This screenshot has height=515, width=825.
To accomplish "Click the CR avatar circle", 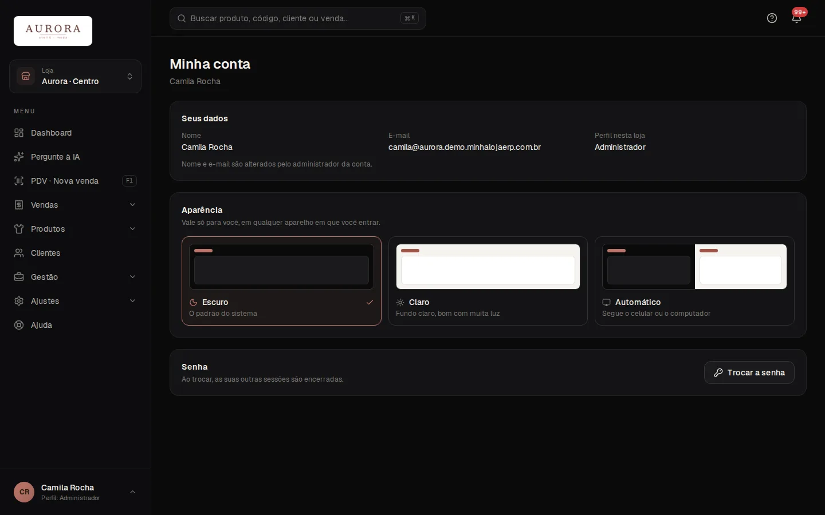I will coord(24,492).
